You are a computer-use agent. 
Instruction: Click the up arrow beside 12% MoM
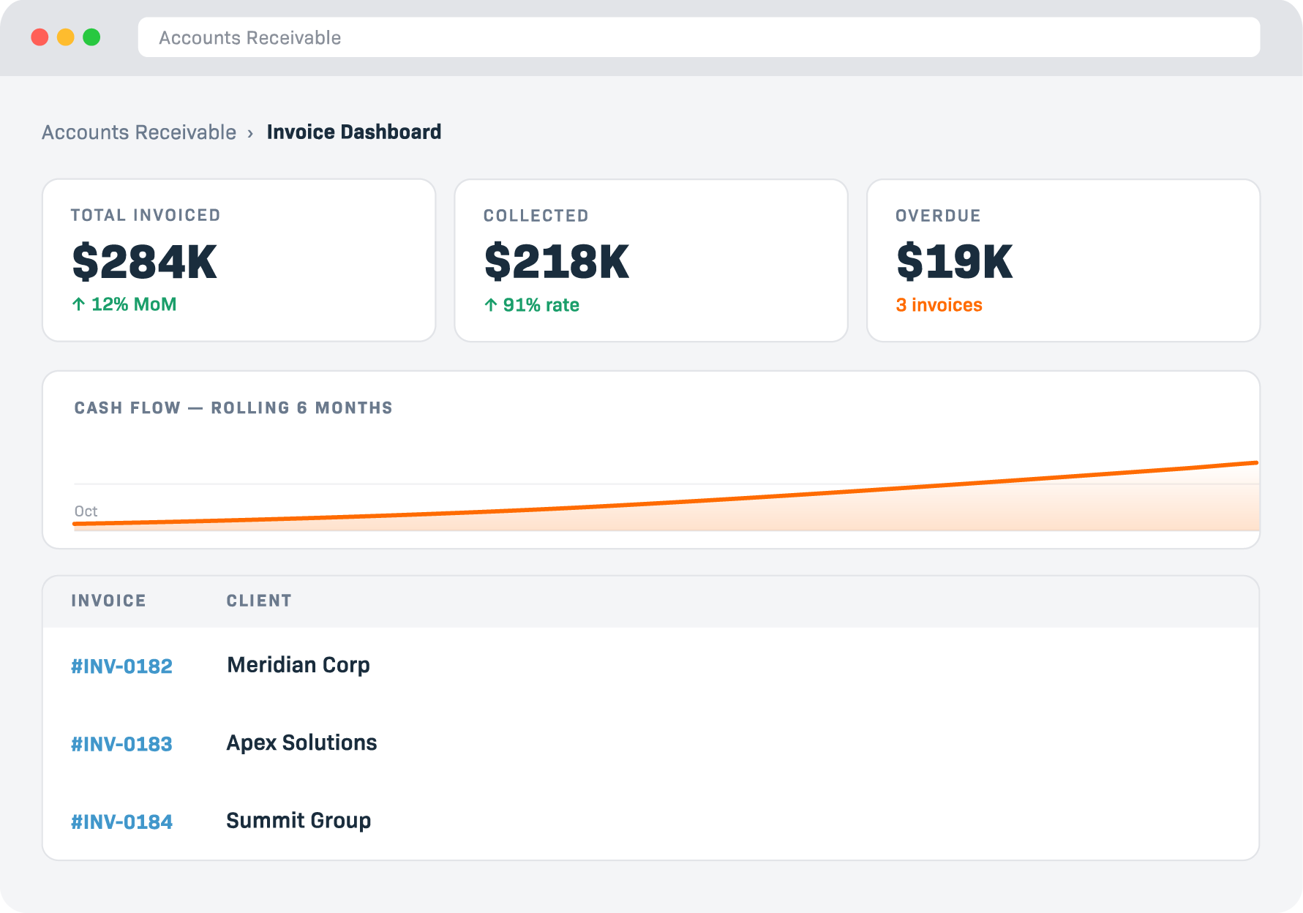click(x=78, y=304)
